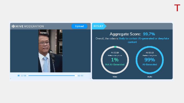Select the RESULT tab
The image size is (184, 103).
99,26
